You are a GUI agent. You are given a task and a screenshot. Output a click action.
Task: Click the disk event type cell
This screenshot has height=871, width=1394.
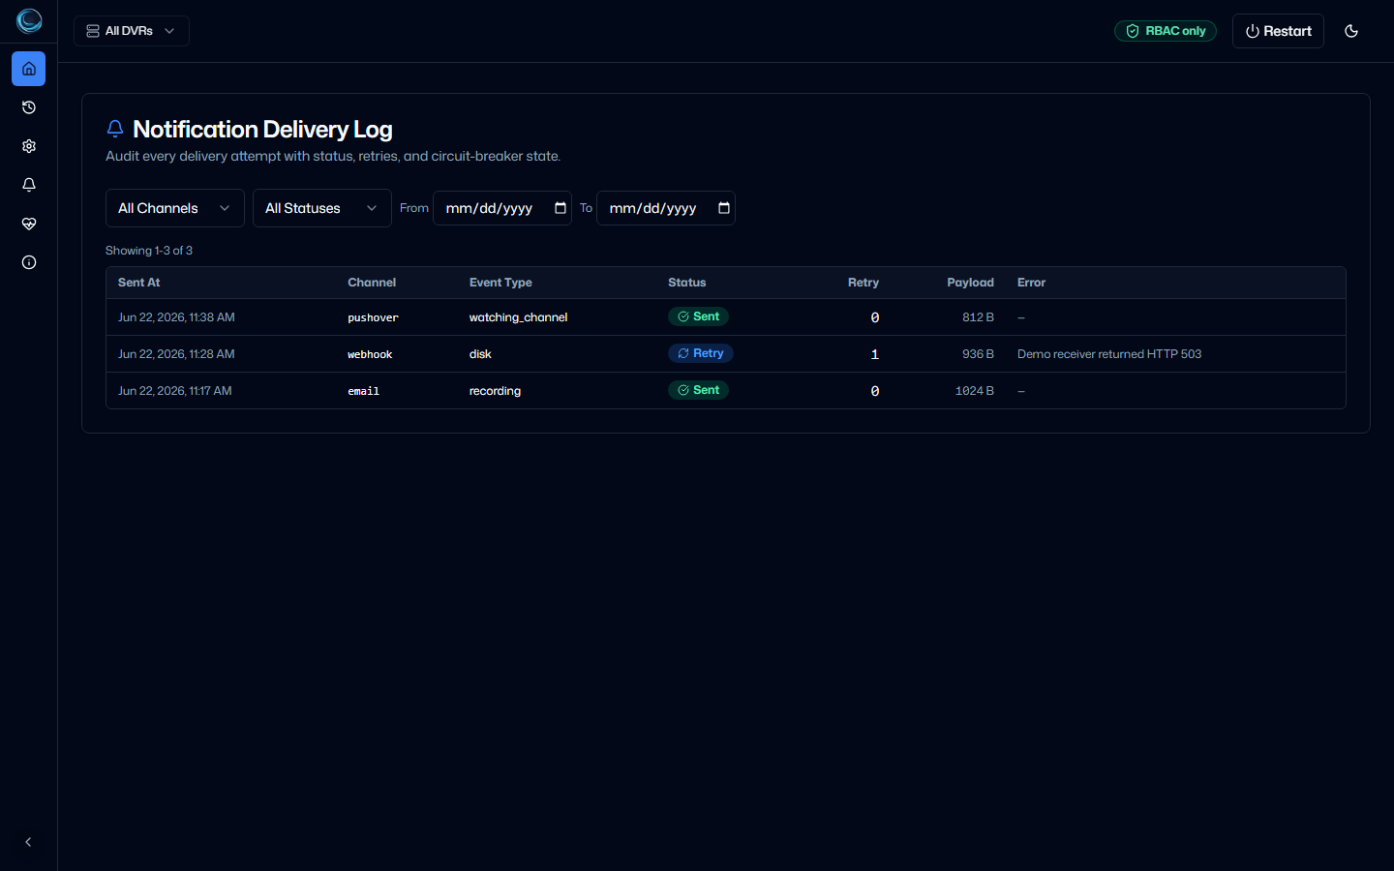[480, 354]
